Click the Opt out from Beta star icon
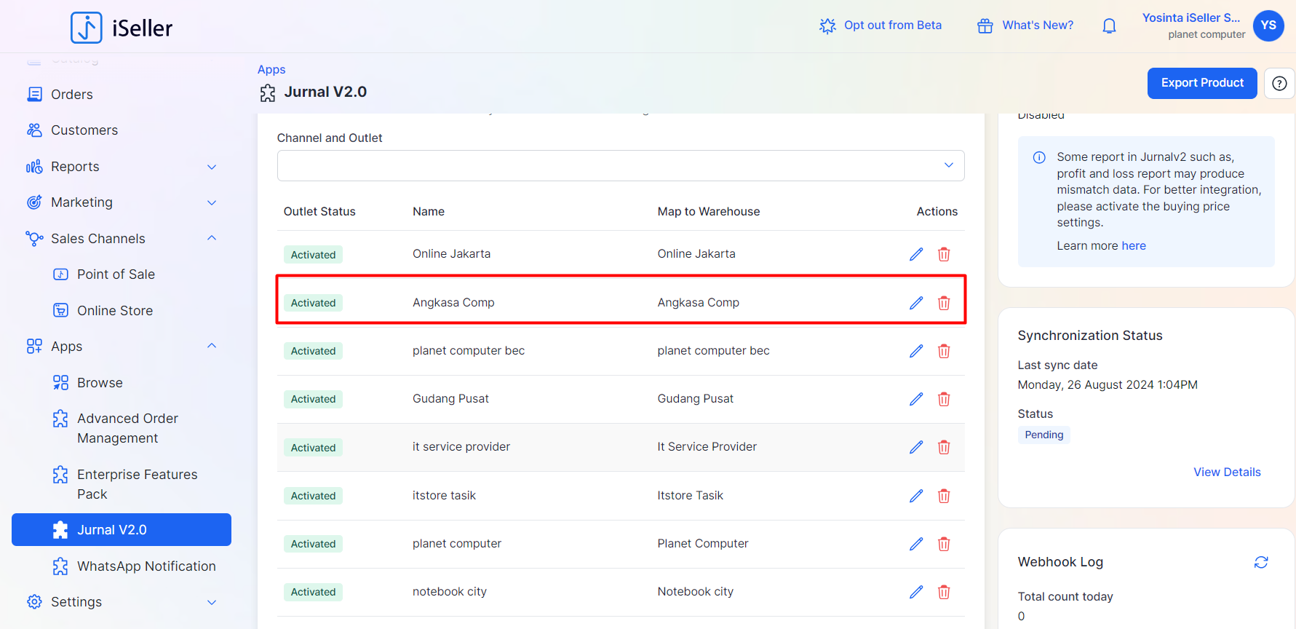Image resolution: width=1296 pixels, height=629 pixels. (827, 25)
